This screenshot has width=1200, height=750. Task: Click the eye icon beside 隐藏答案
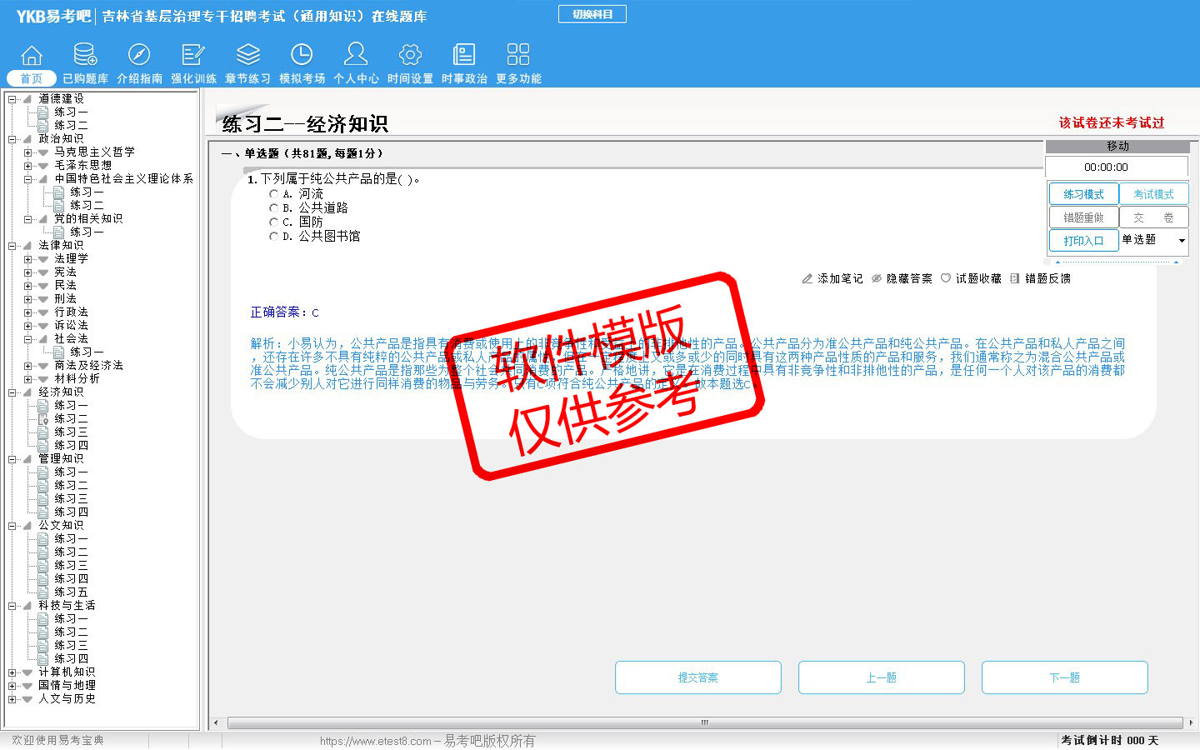877,278
